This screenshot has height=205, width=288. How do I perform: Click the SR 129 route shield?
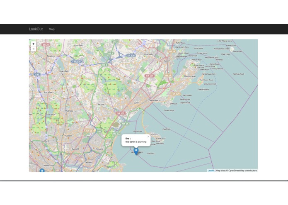pos(176,94)
